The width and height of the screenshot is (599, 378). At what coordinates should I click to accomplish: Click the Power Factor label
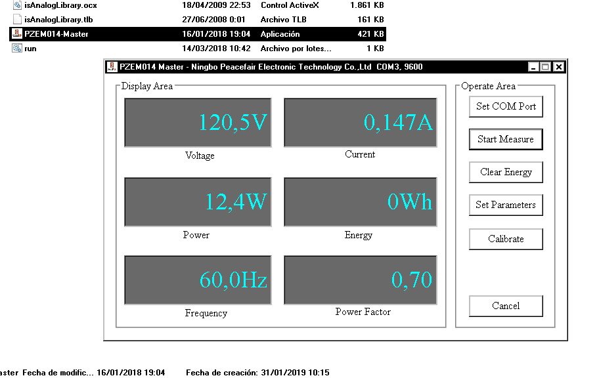coord(363,312)
